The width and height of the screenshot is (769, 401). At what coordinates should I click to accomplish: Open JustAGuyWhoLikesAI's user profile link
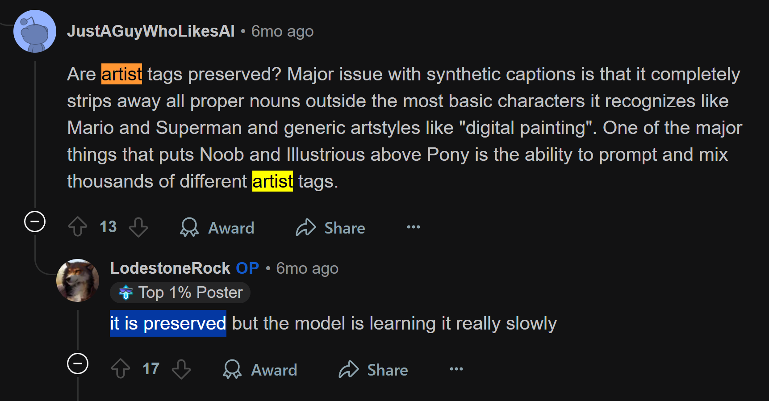pos(150,31)
